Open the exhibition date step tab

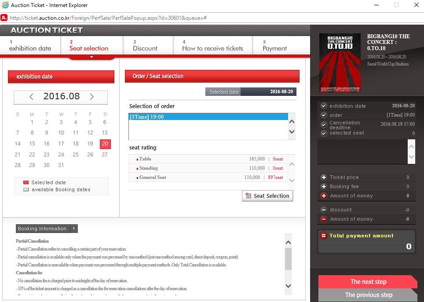coord(30,45)
